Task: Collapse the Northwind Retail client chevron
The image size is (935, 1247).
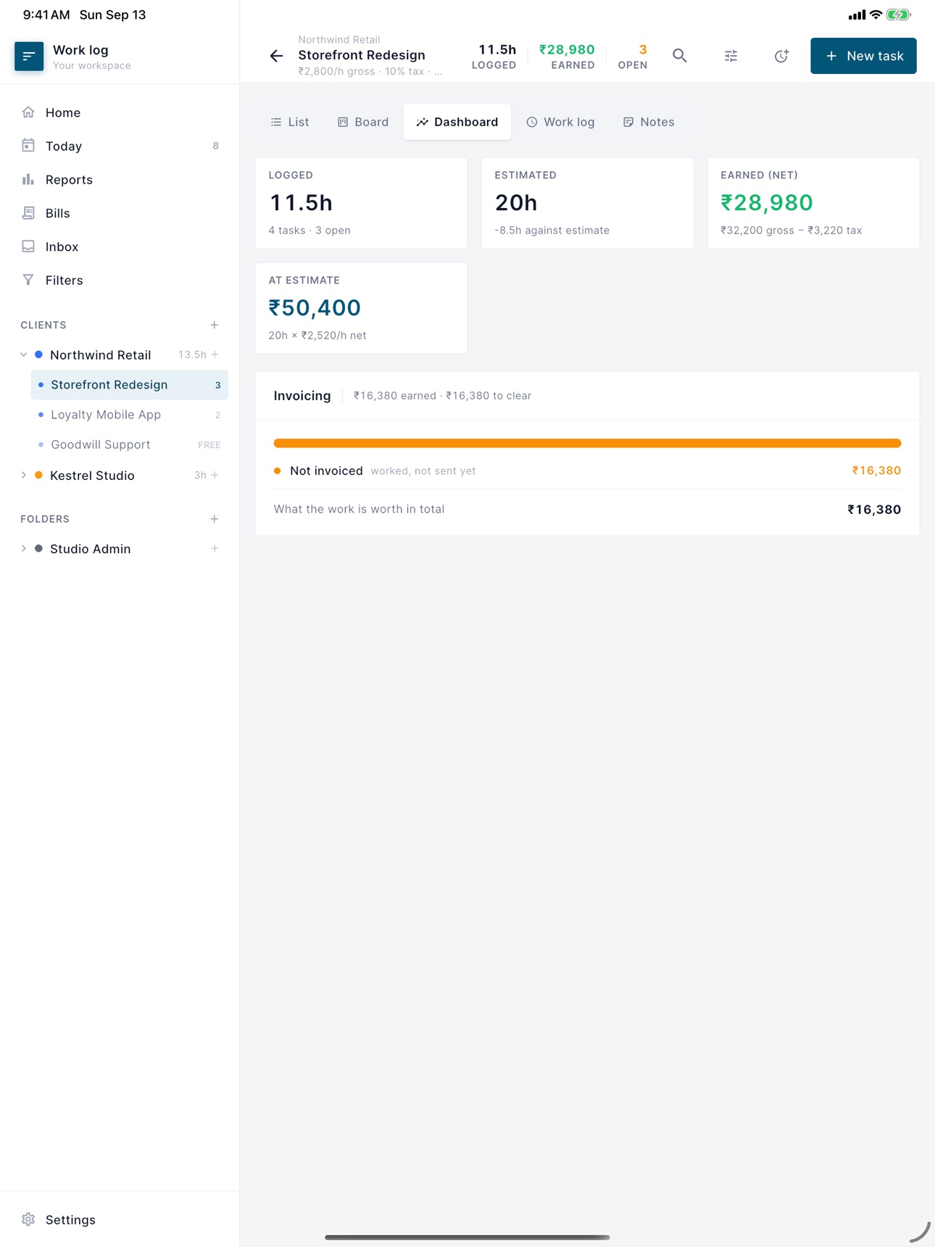Action: pyautogui.click(x=24, y=355)
